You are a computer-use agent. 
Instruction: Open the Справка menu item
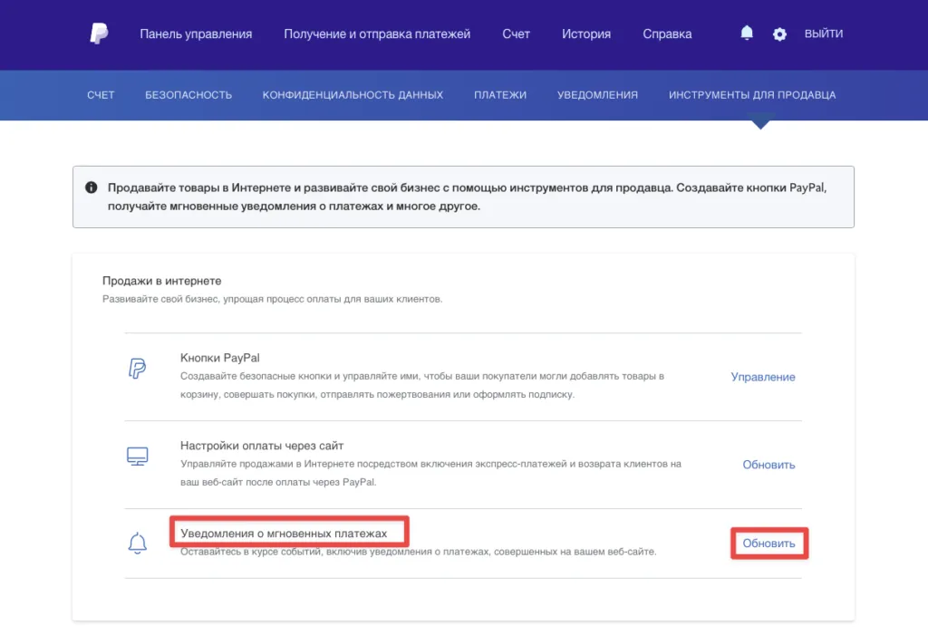(667, 34)
